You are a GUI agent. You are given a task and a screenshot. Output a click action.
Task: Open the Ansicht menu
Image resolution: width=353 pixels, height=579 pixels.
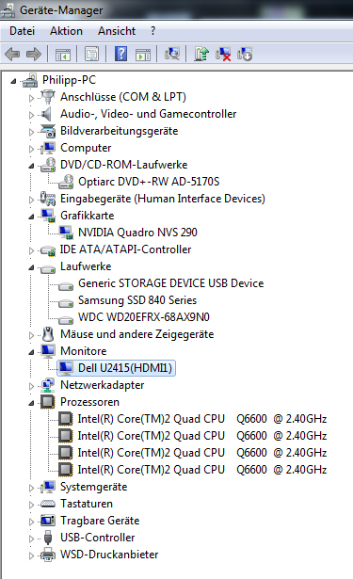tap(117, 31)
